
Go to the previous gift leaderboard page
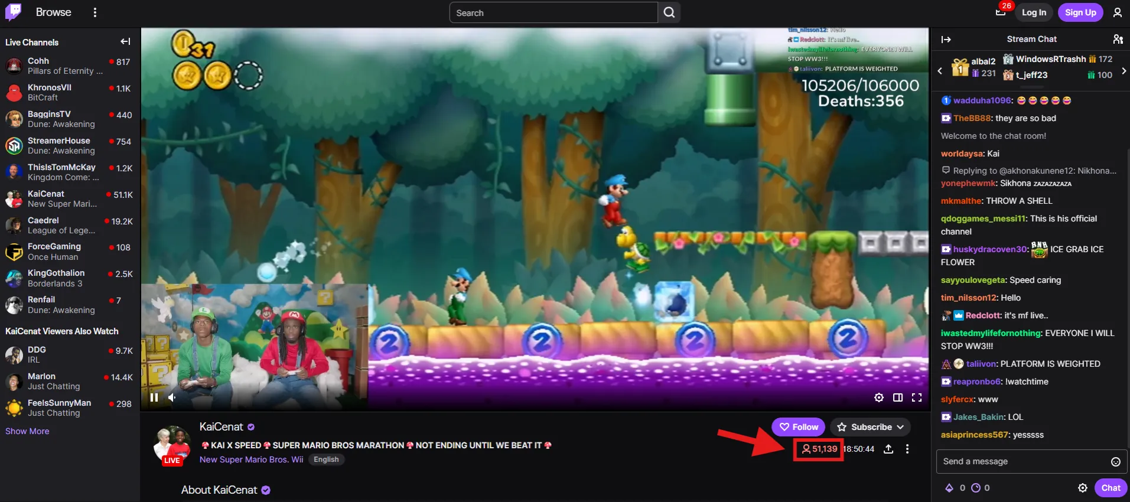(x=940, y=71)
